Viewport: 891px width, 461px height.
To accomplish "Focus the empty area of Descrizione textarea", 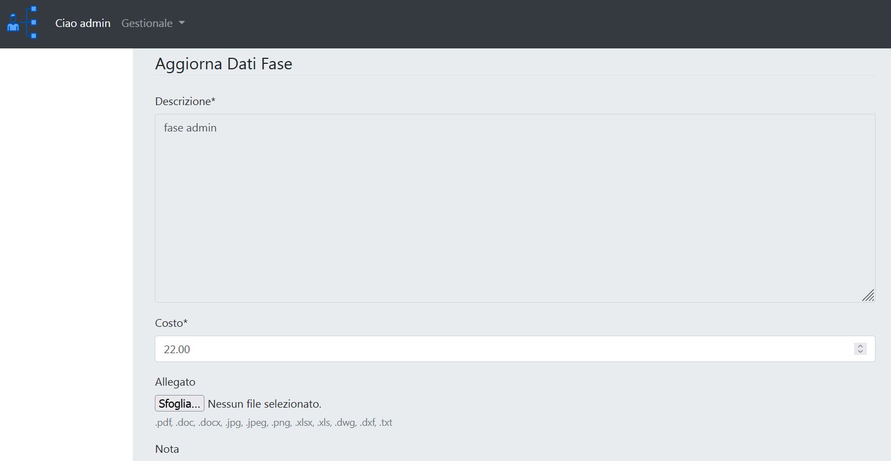I will pyautogui.click(x=515, y=220).
